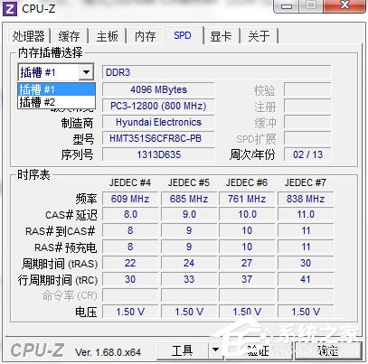Screen dimensions: 368x364
Task: Click the CAS# latency 11.0 cell
Action: pos(306,215)
